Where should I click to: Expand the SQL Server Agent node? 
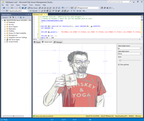(x=5, y=40)
